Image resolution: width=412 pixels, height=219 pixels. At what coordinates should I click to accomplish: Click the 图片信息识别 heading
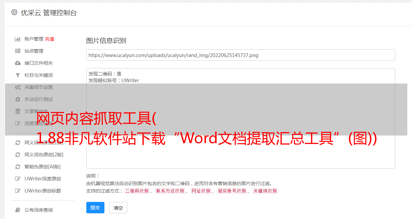coord(106,41)
